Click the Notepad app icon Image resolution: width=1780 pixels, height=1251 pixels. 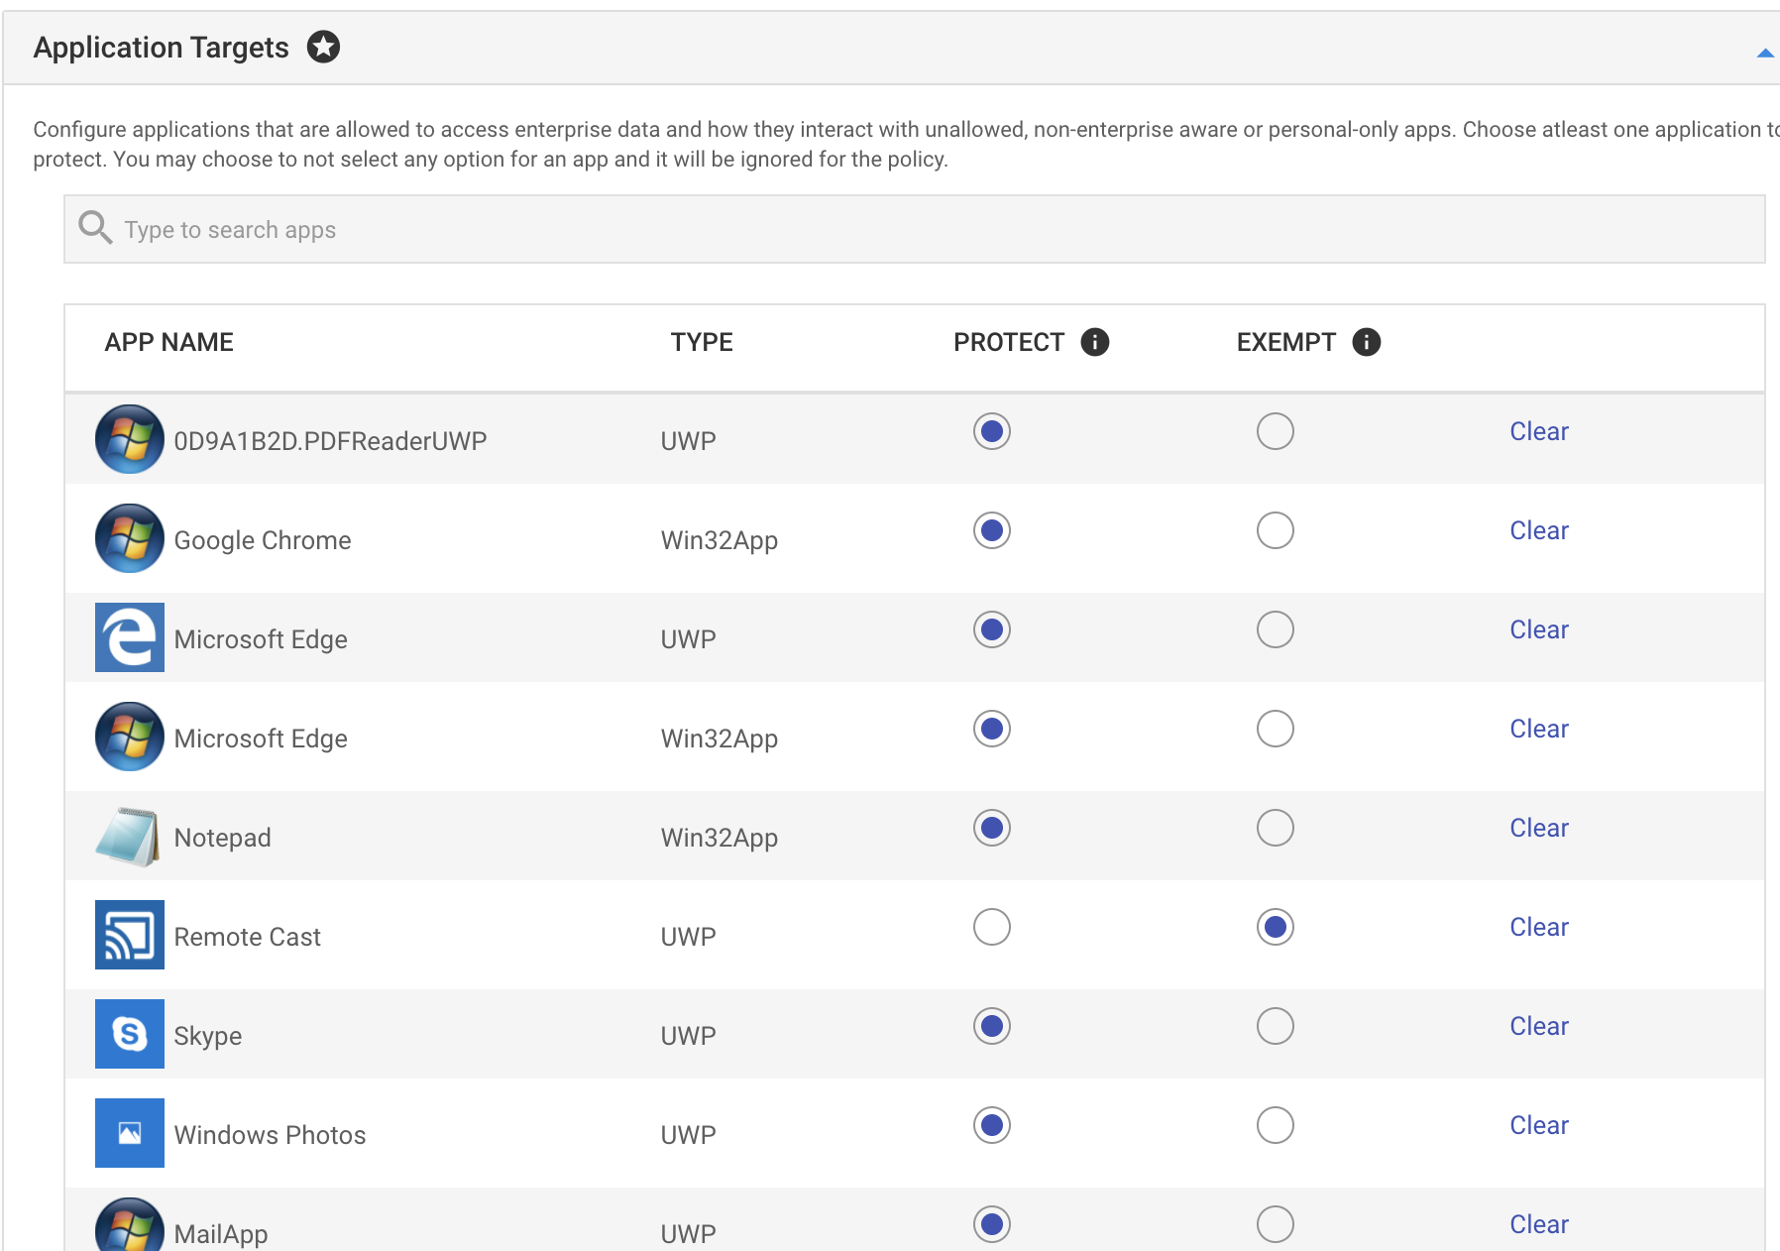coord(130,836)
